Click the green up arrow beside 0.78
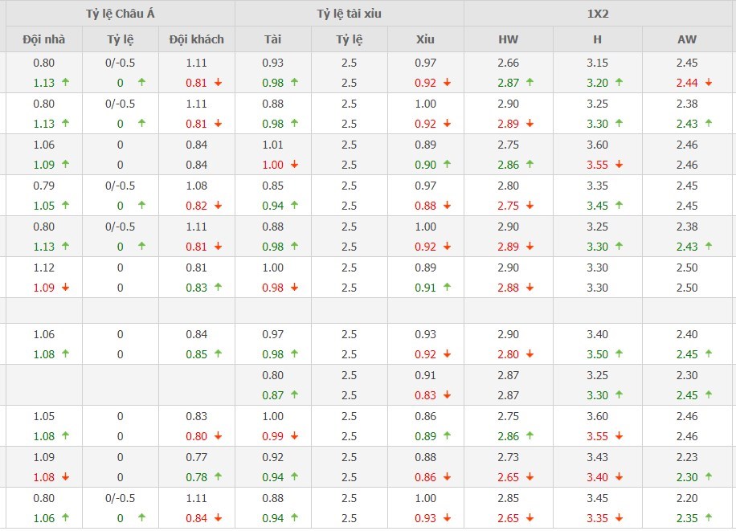This screenshot has height=531, width=736. point(218,477)
